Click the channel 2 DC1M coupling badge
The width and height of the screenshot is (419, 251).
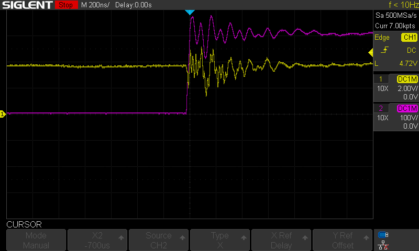(407, 108)
